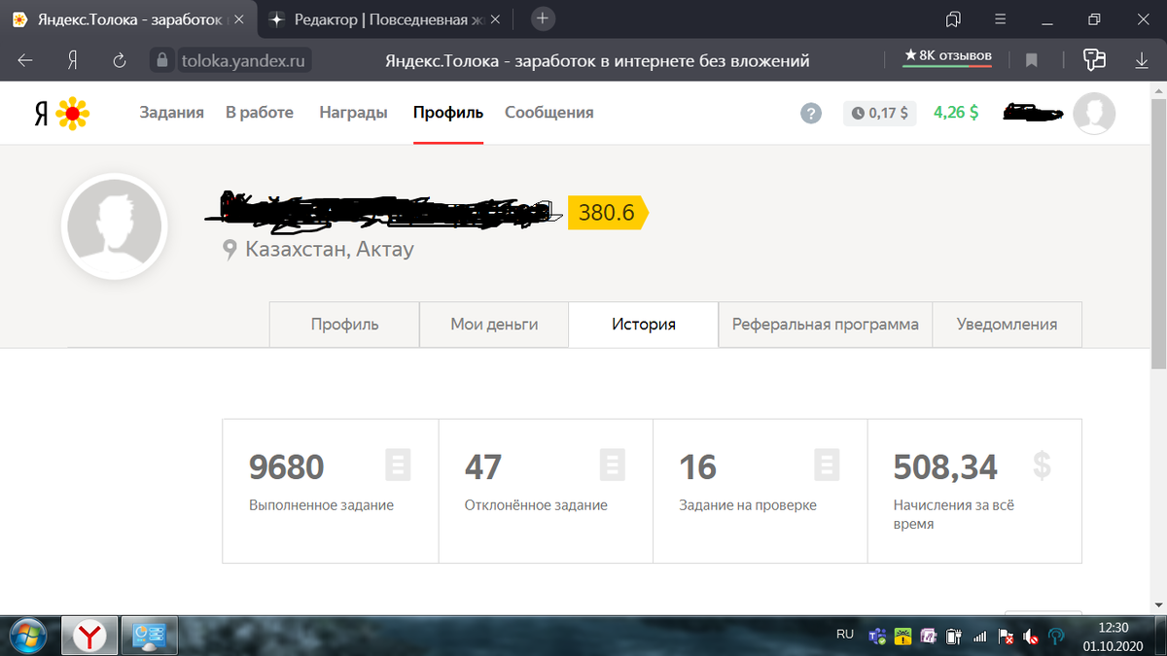
Task: Click the 508,34 total earnings card
Action: [x=974, y=491]
